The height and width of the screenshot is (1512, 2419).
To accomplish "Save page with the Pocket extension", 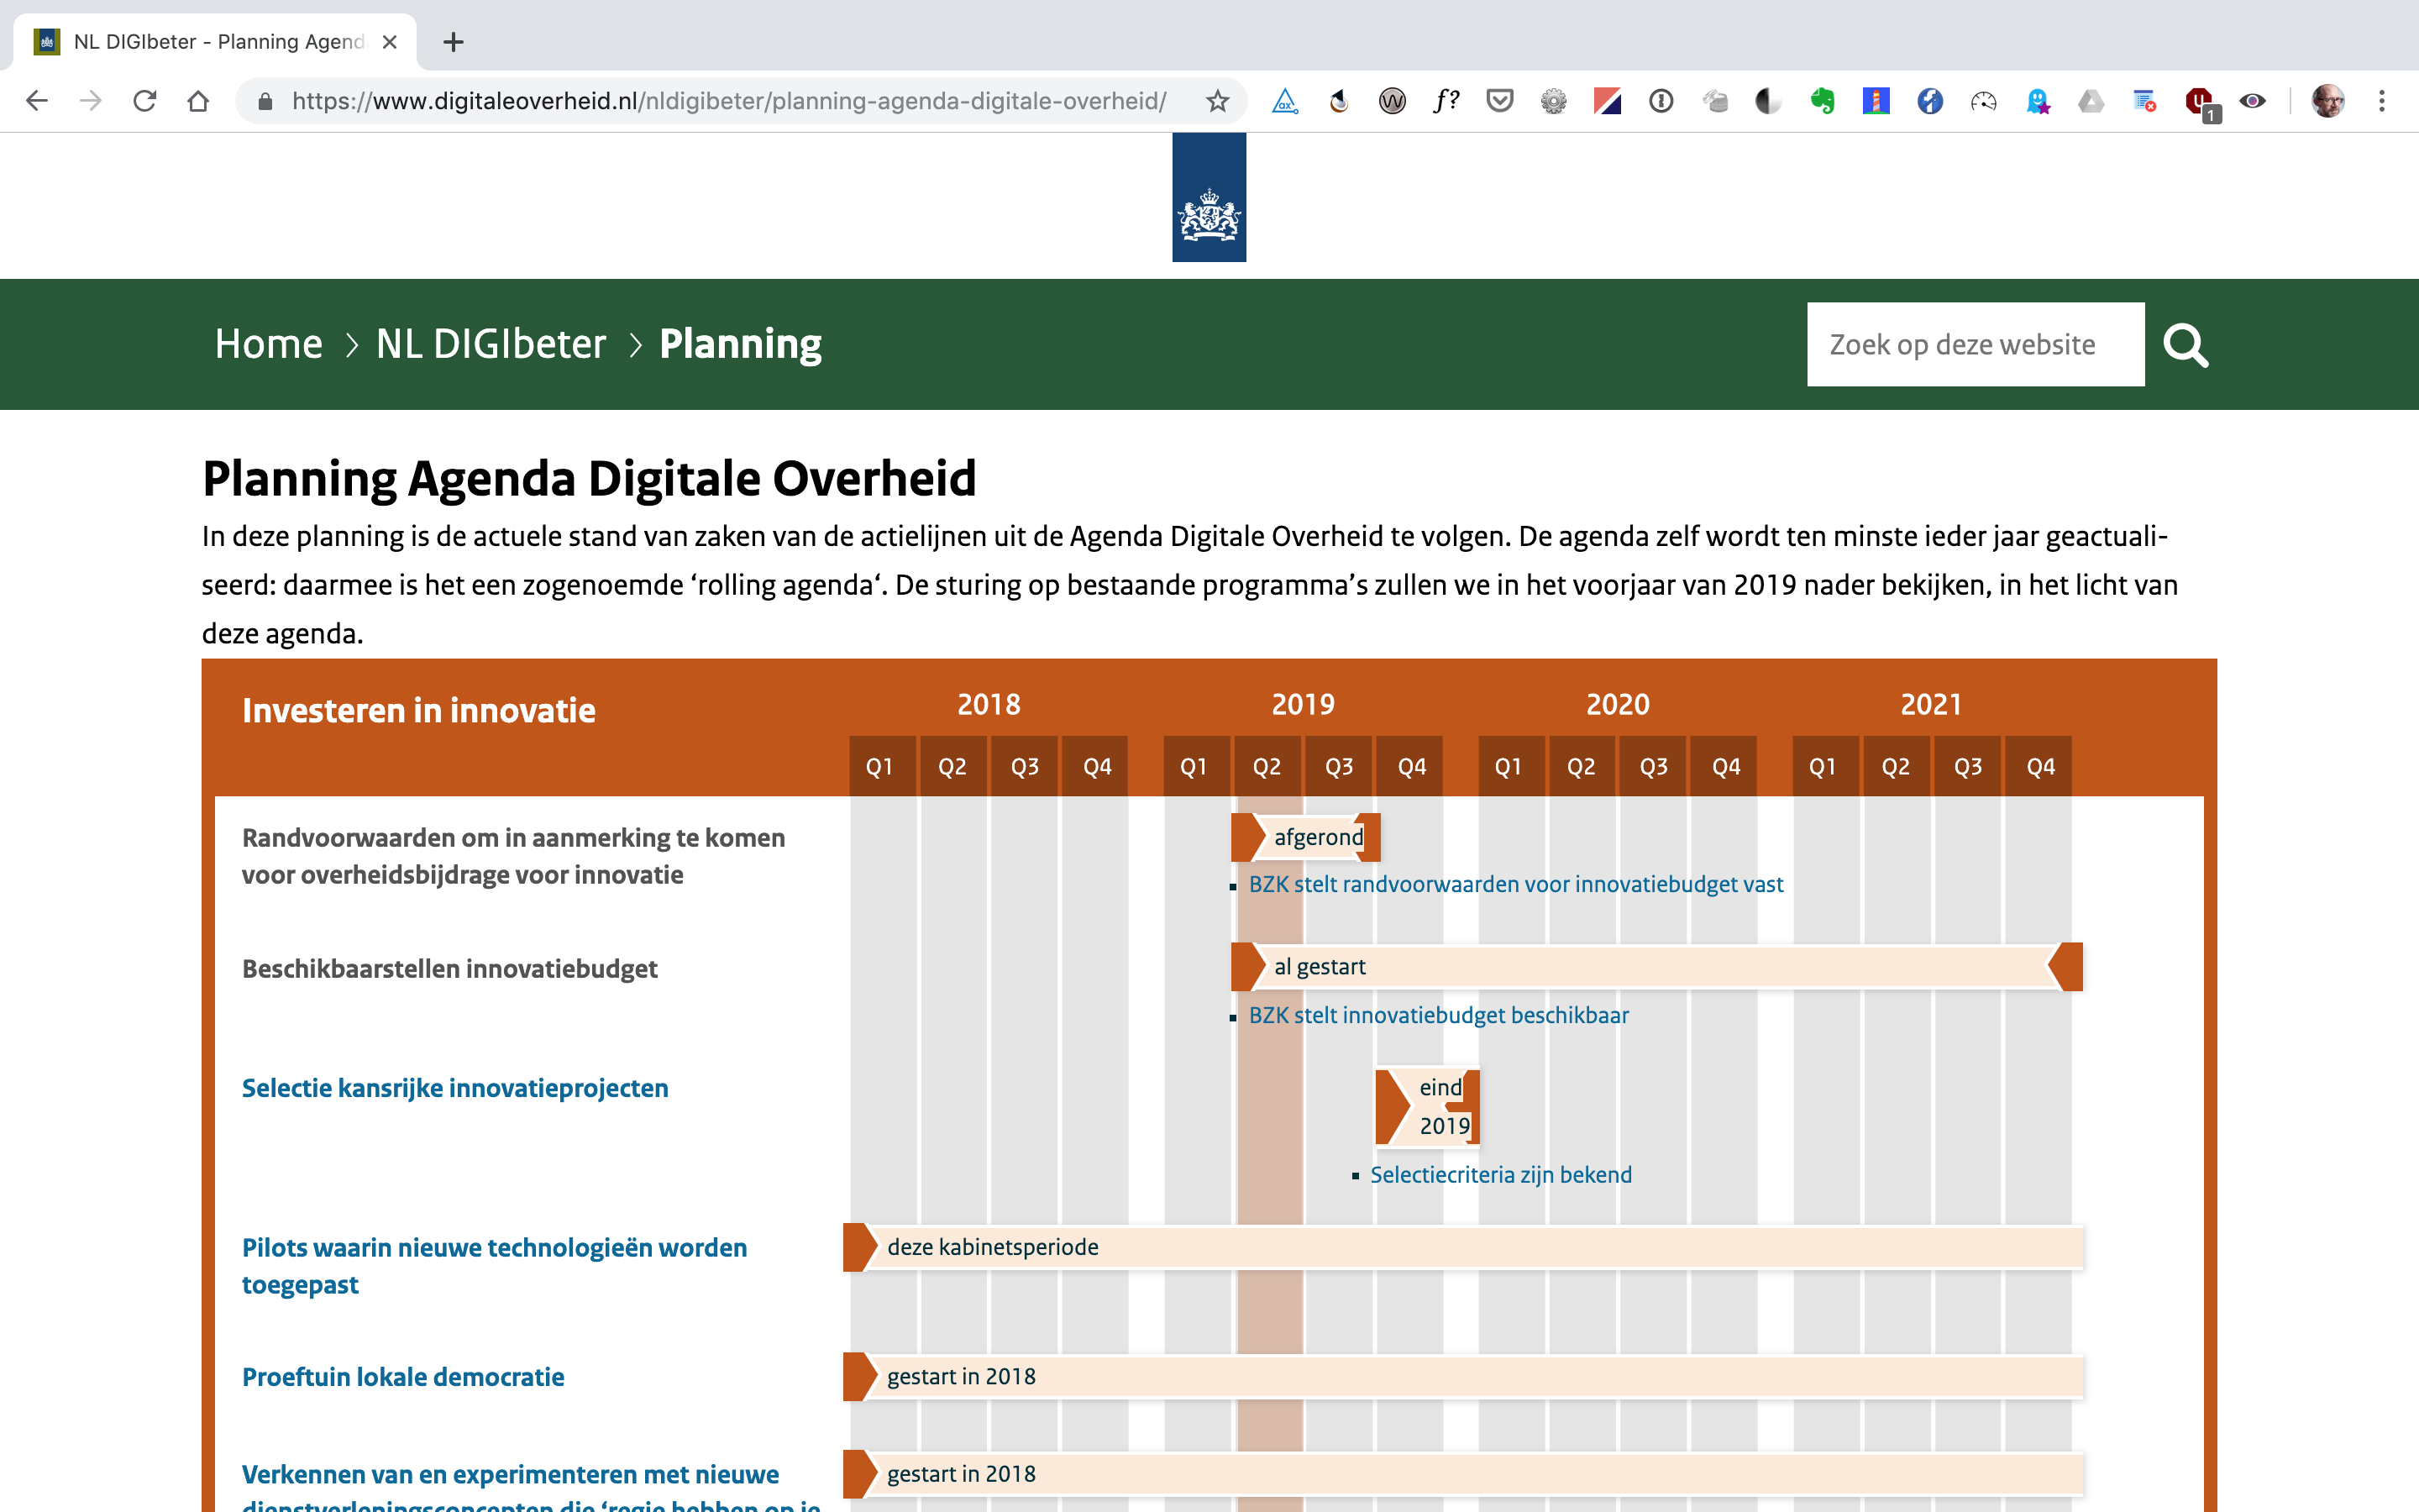I will [1499, 101].
